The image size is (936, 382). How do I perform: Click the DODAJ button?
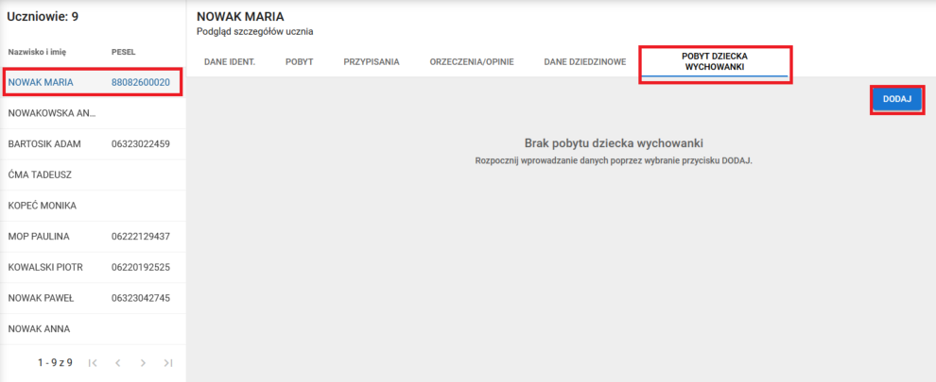tap(895, 99)
